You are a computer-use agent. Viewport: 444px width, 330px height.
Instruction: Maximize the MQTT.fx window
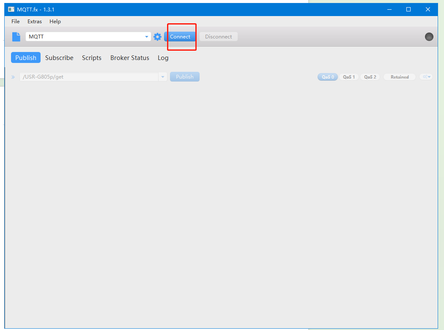coord(408,9)
